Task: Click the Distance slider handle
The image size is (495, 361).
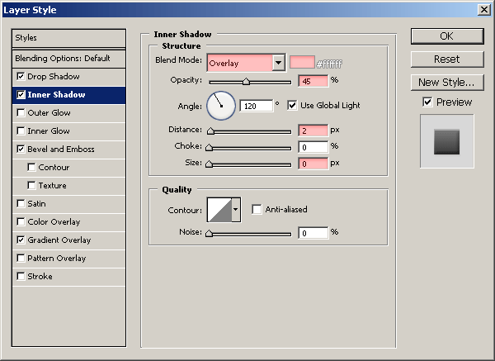Action: pyautogui.click(x=210, y=131)
